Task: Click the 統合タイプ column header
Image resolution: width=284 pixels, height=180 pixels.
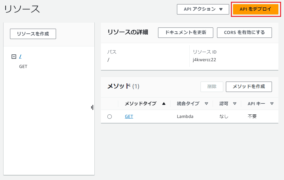Action: tap(188, 104)
